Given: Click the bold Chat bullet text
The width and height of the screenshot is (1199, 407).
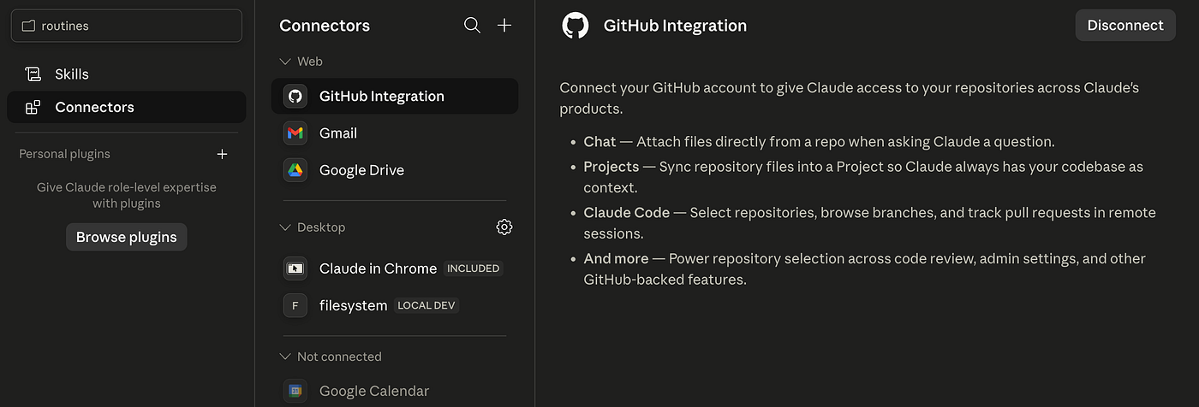Looking at the screenshot, I should [599, 142].
